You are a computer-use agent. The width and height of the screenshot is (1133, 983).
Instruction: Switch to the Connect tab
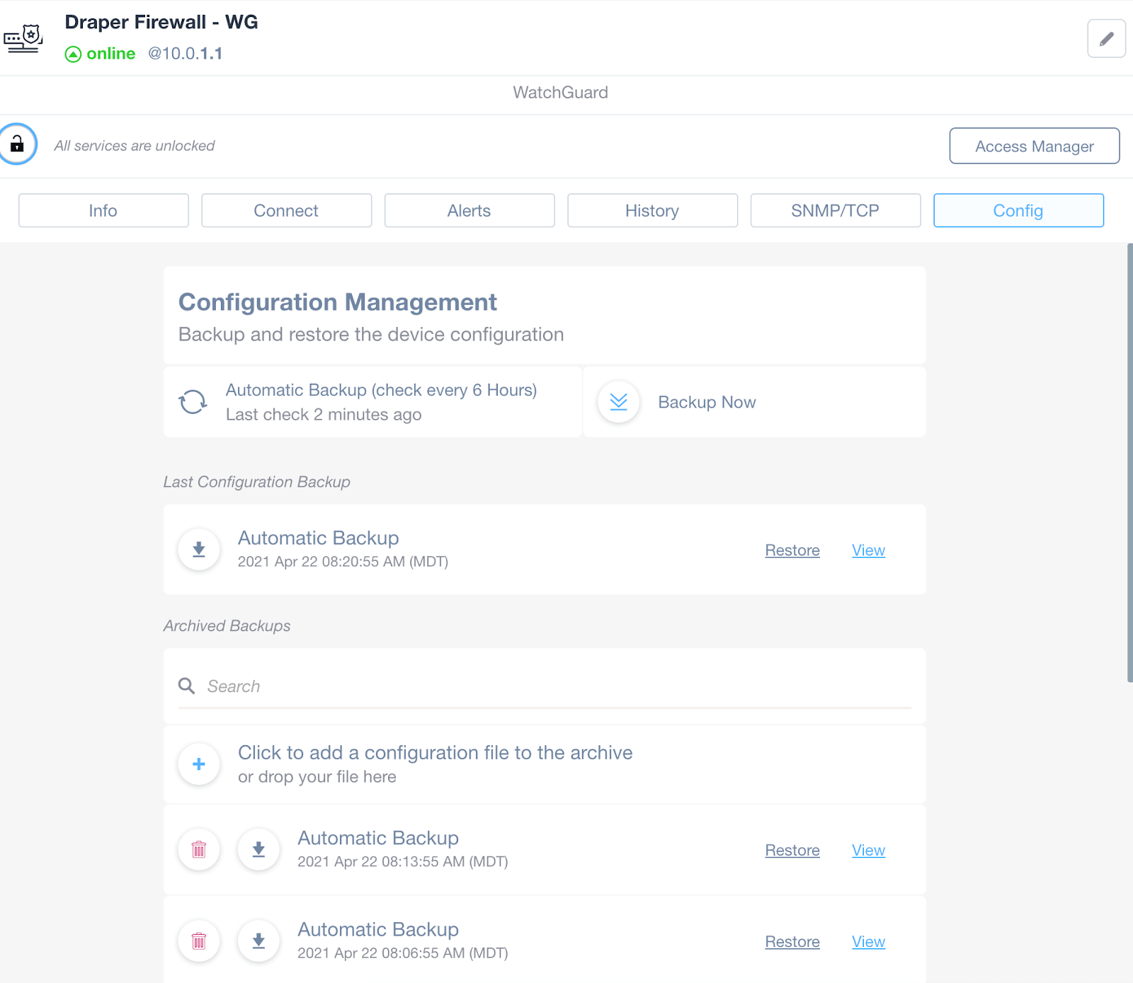[286, 210]
